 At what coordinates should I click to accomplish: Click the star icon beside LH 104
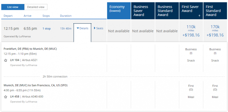click(6, 60)
